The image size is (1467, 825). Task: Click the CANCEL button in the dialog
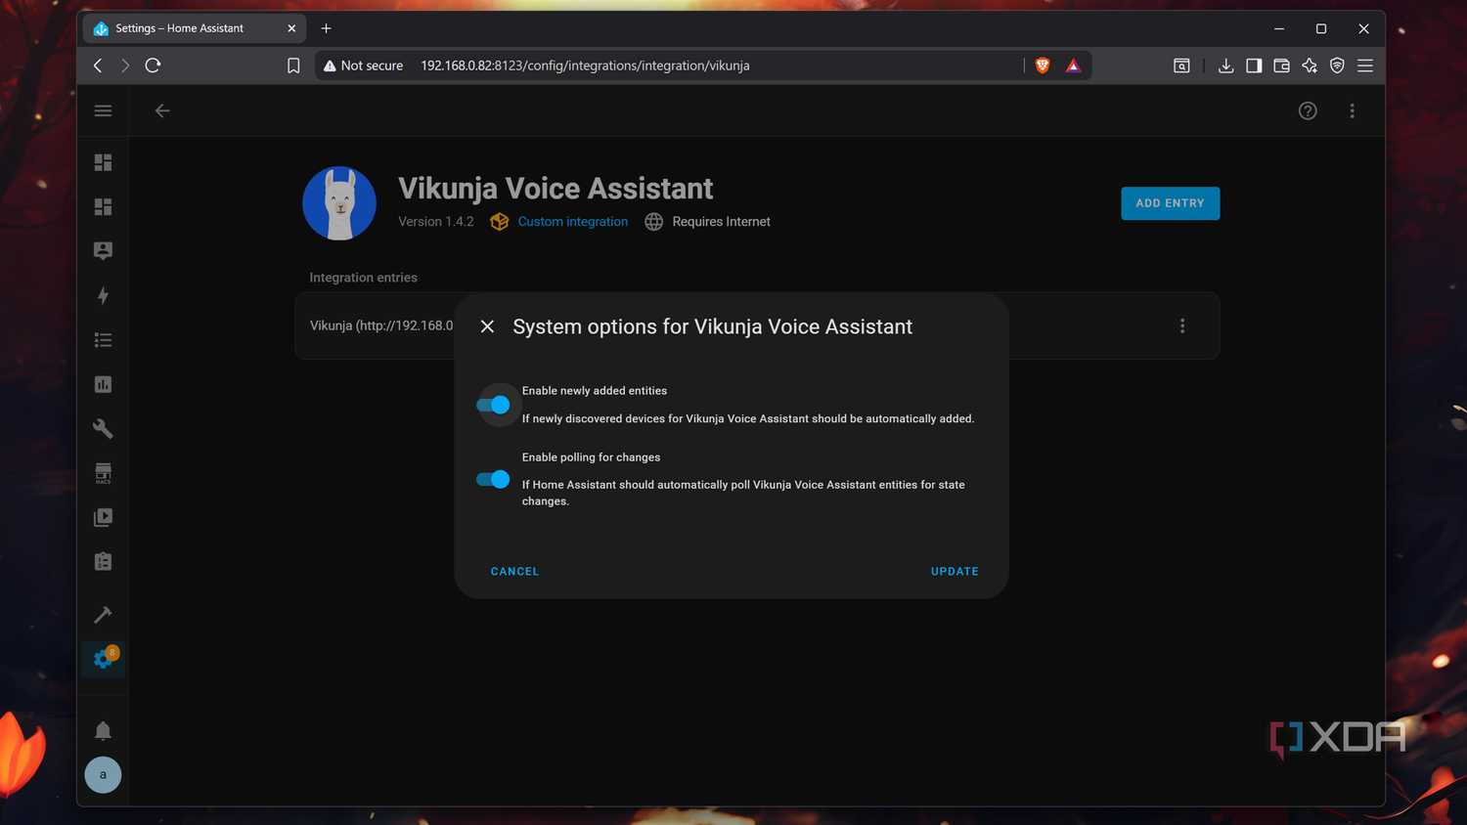point(514,572)
